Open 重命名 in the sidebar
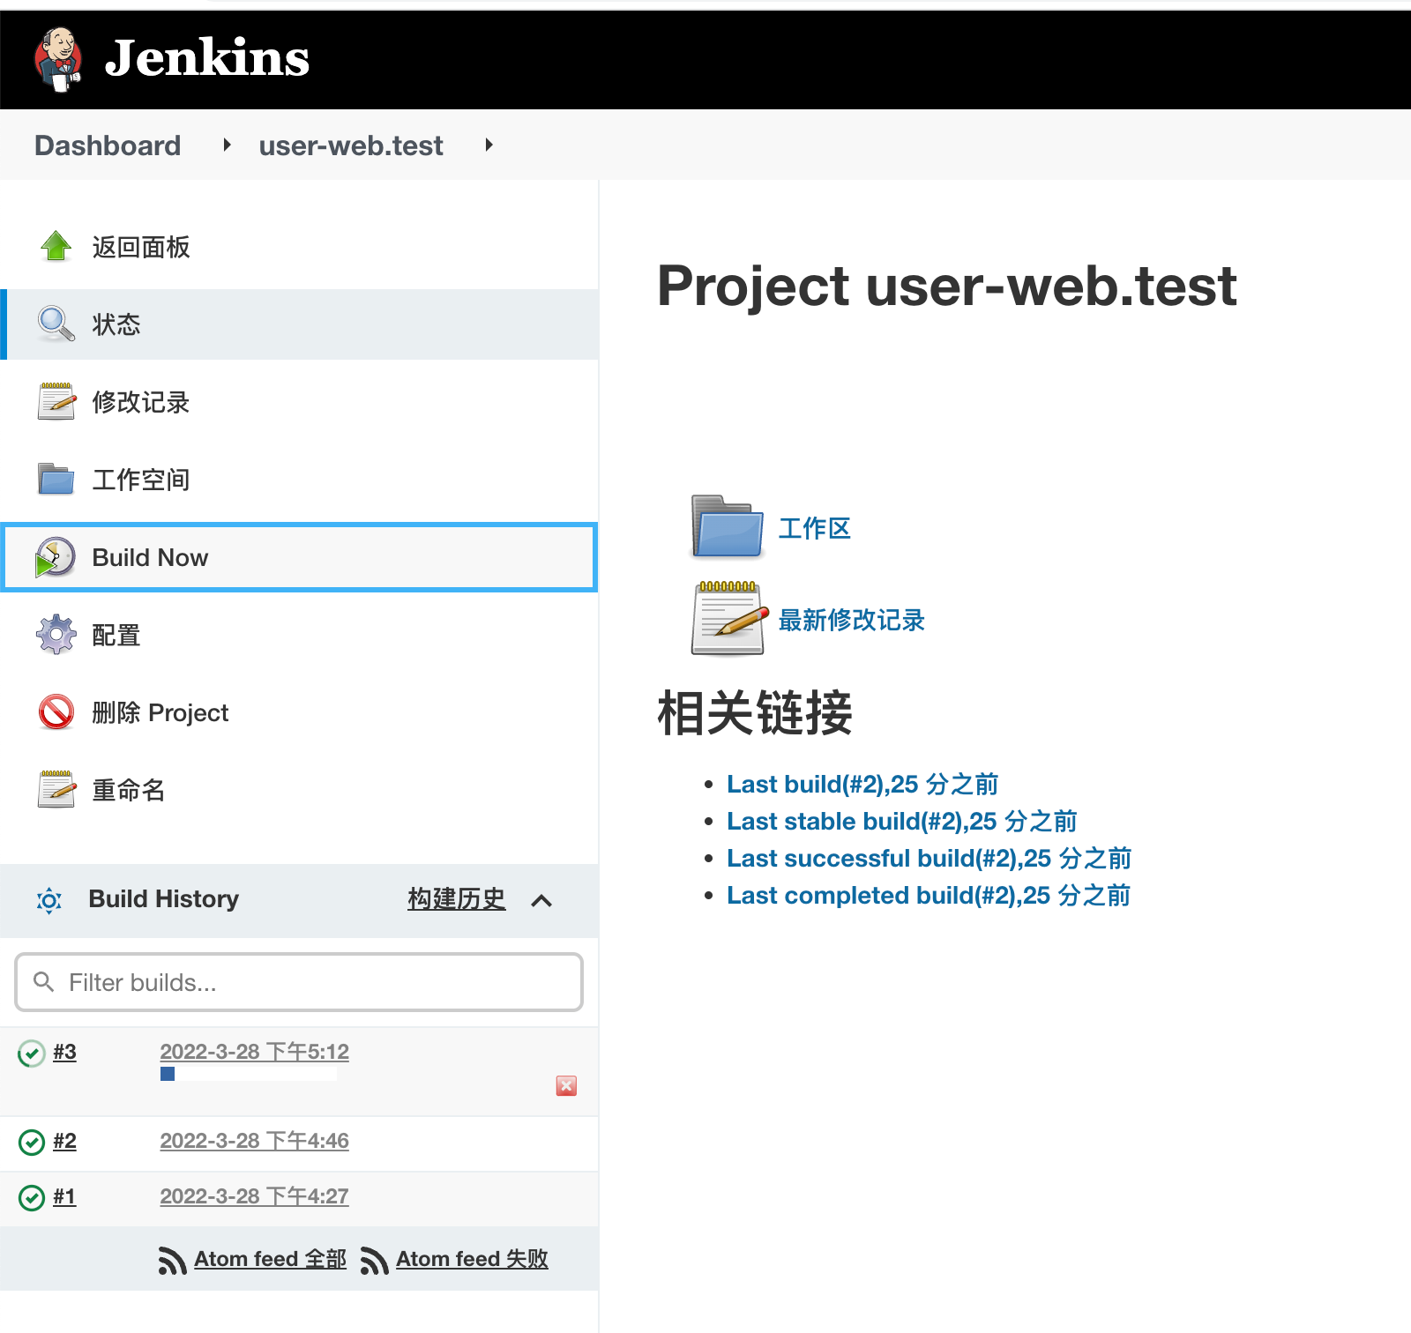The height and width of the screenshot is (1333, 1411). (129, 790)
